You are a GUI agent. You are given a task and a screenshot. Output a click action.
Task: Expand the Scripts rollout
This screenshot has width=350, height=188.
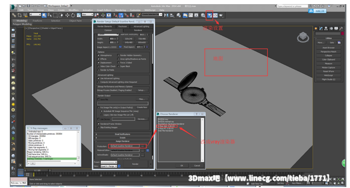click(x=123, y=138)
